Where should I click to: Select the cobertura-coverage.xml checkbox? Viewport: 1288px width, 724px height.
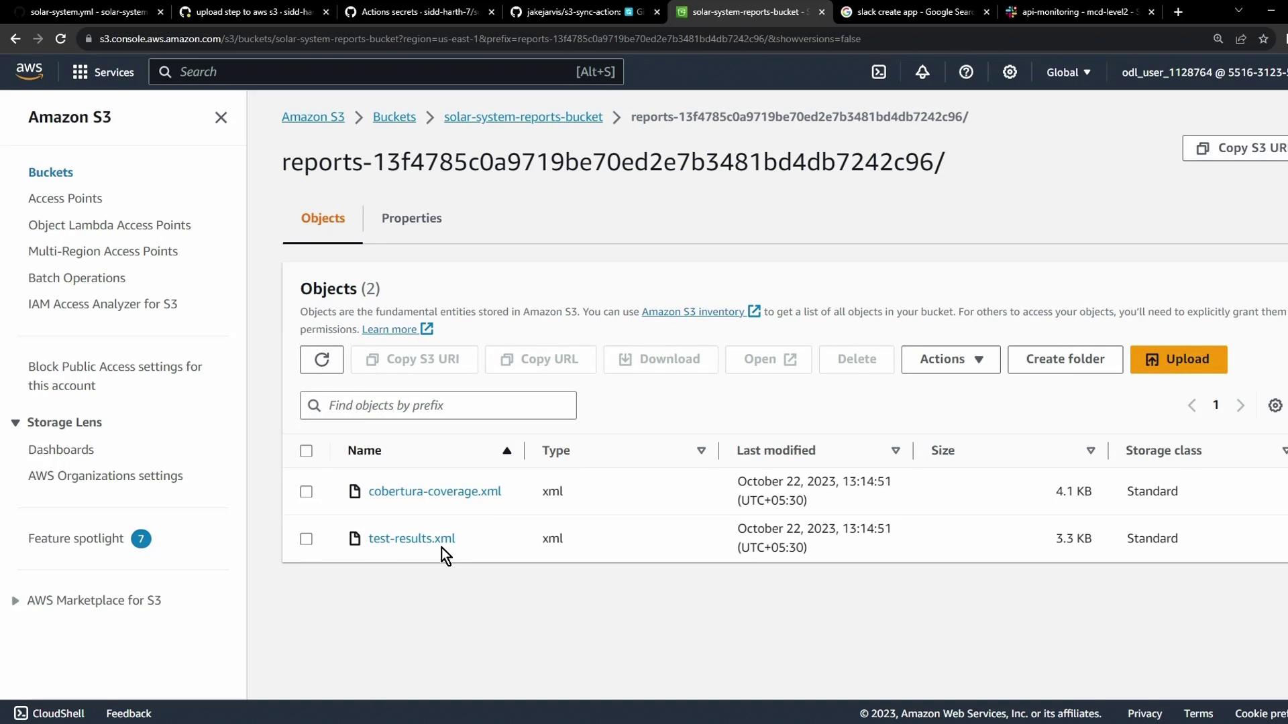coord(306,491)
